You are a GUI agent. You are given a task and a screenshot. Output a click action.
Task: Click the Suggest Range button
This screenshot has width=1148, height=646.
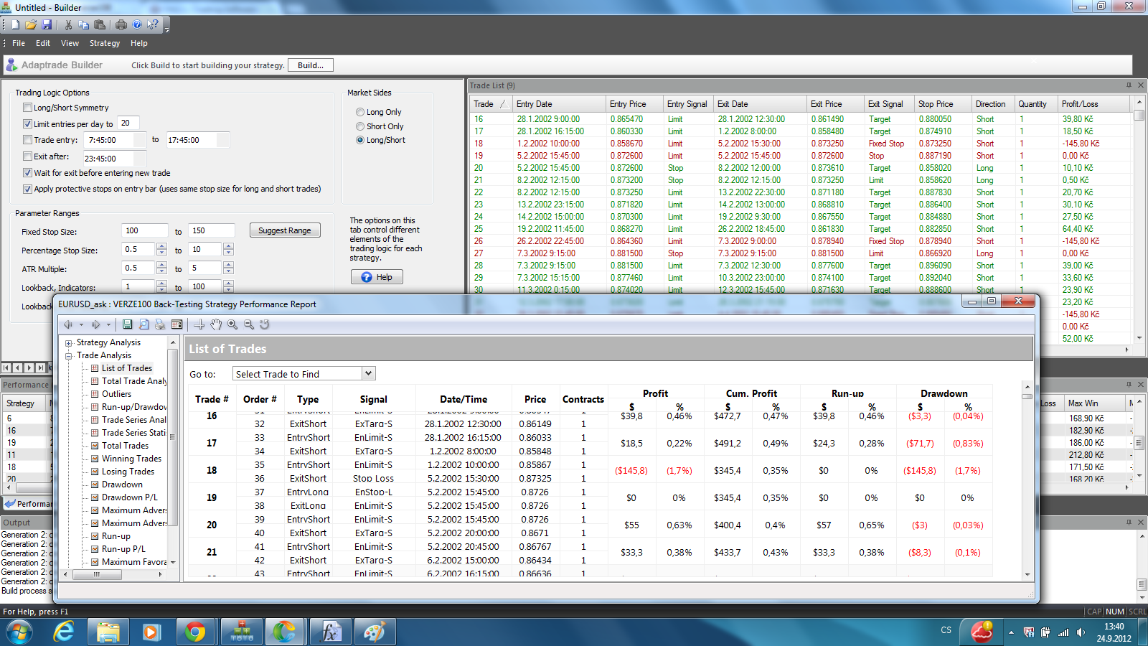285,230
